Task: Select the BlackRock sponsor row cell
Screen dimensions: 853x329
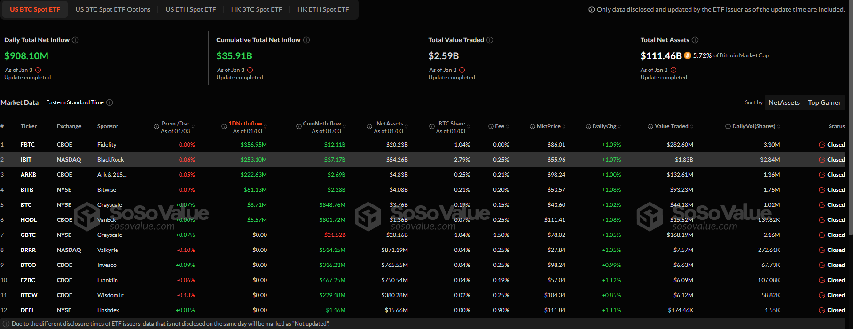Action: tap(110, 160)
